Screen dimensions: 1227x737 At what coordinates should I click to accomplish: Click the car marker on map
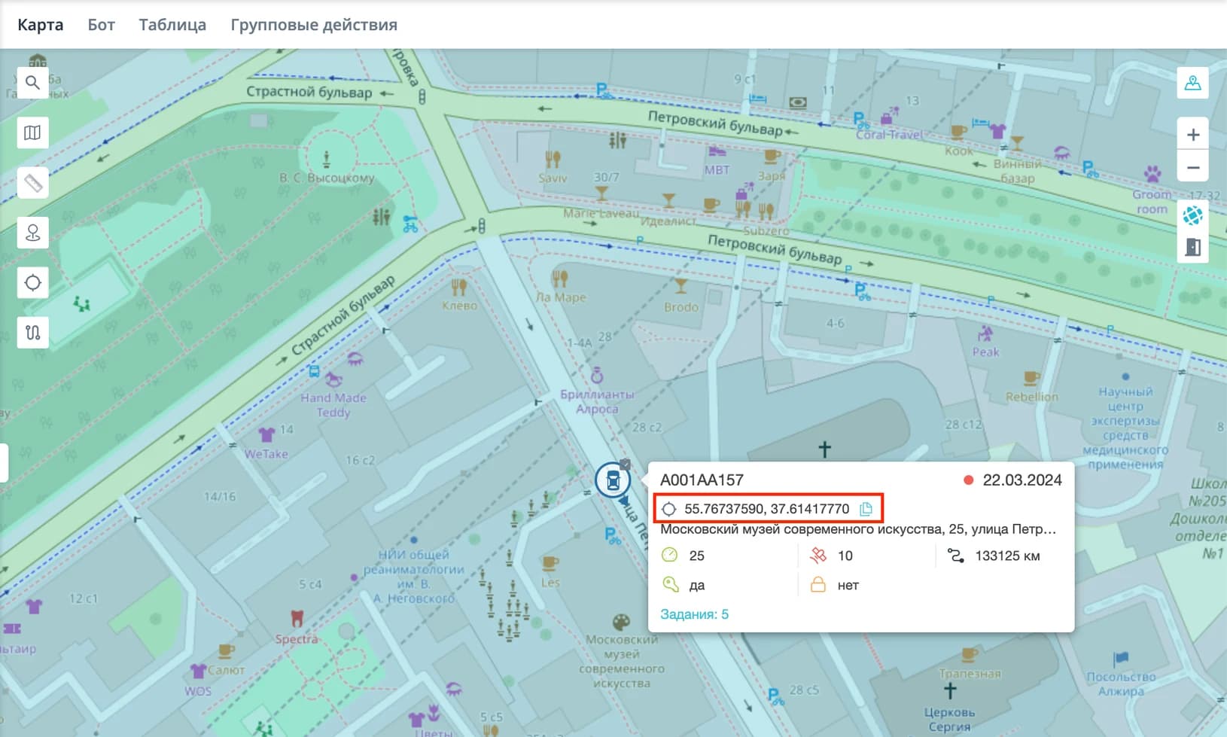(612, 480)
